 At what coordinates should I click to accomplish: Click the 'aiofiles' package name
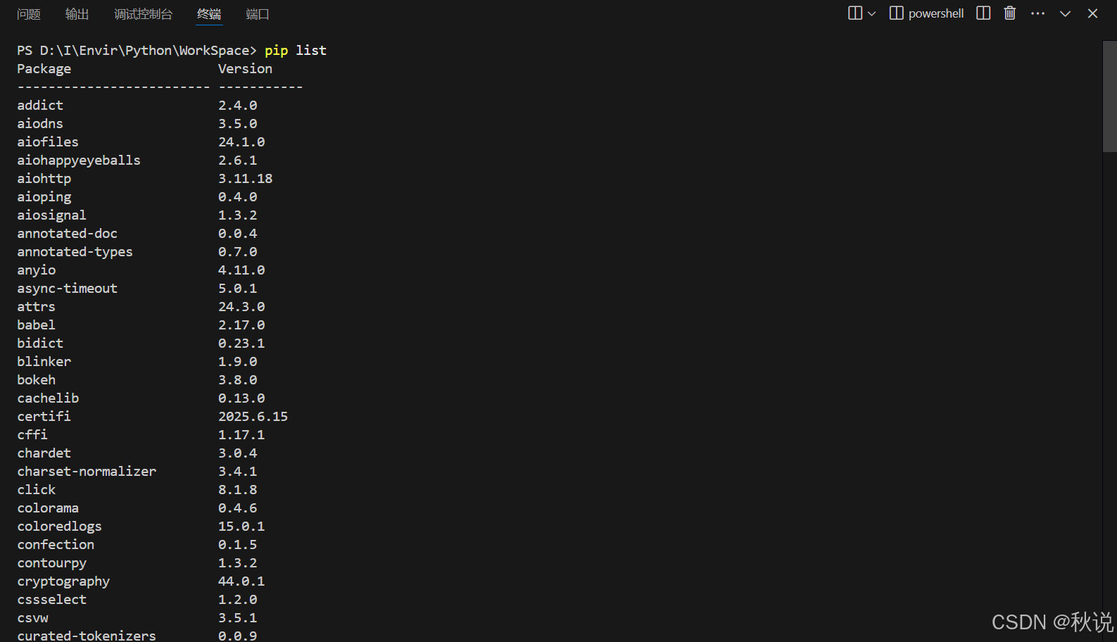pyautogui.click(x=48, y=141)
